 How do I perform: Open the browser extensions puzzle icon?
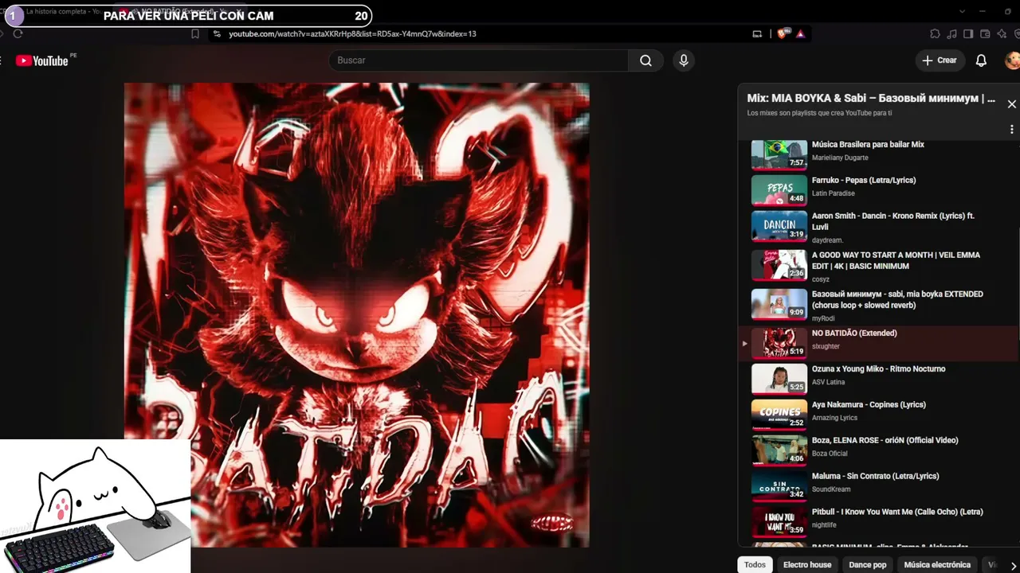click(x=935, y=33)
